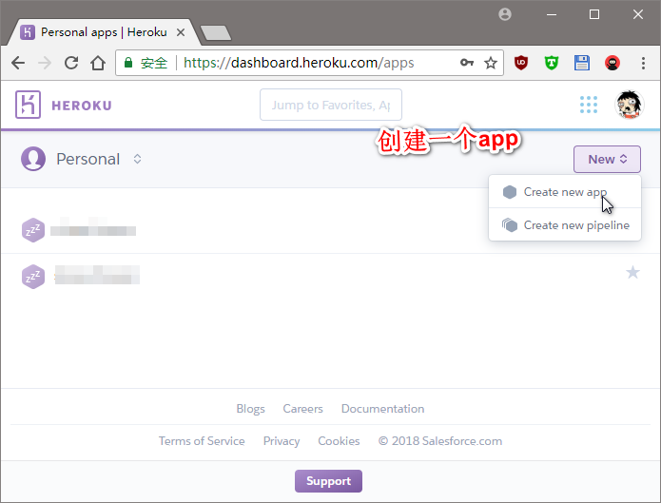Select Create new pipeline menu item
This screenshot has width=661, height=503.
(x=565, y=224)
